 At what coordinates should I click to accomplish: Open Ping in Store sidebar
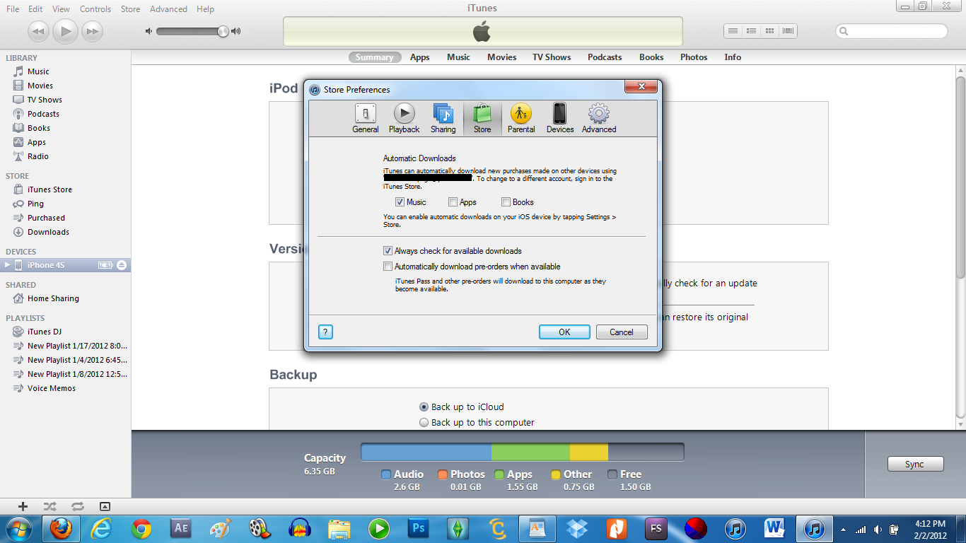[35, 204]
